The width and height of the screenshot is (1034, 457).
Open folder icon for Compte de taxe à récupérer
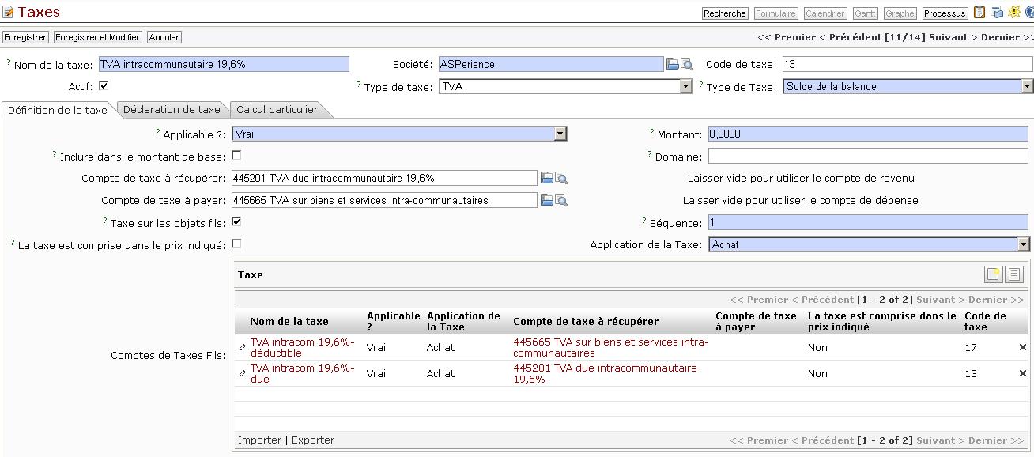tap(546, 179)
